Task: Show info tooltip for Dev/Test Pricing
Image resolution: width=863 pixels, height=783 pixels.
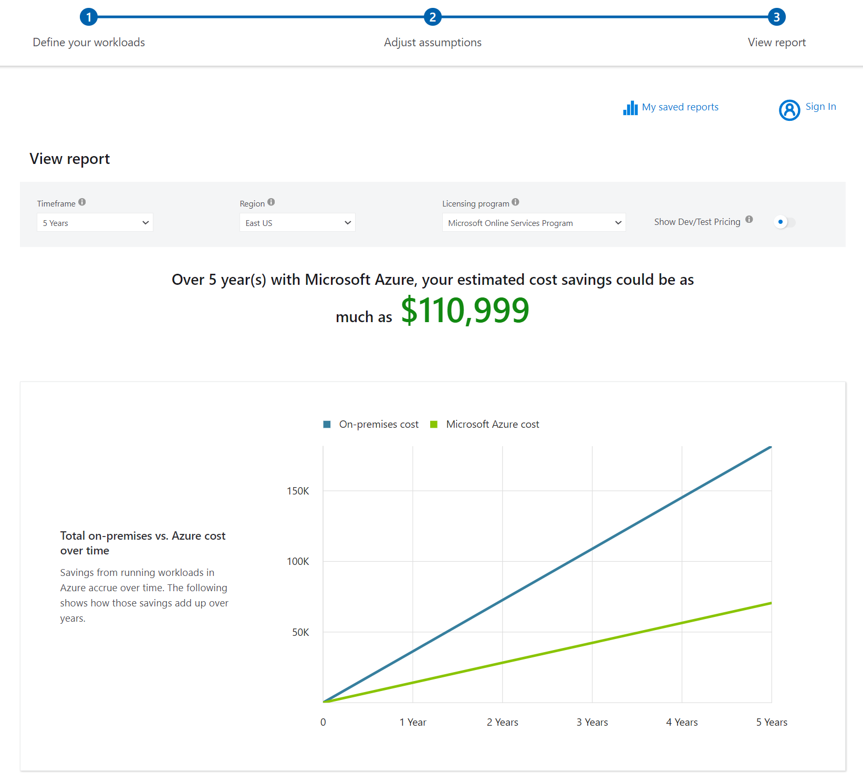Action: (x=749, y=219)
